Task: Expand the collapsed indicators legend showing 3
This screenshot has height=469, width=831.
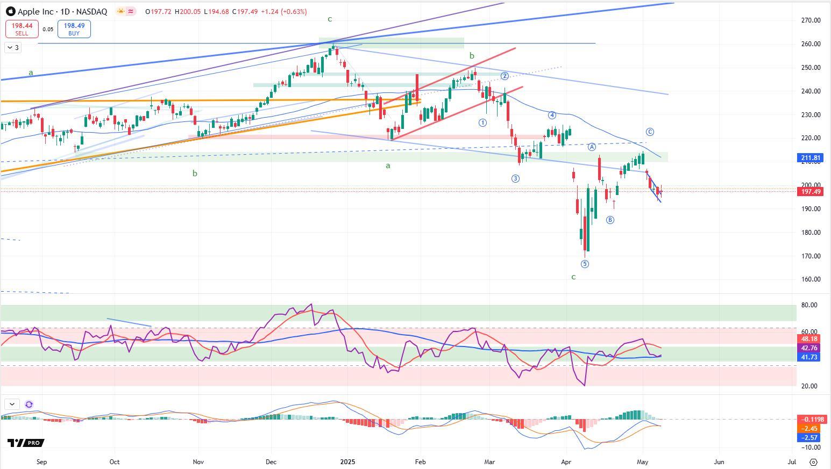Action: 13,48
